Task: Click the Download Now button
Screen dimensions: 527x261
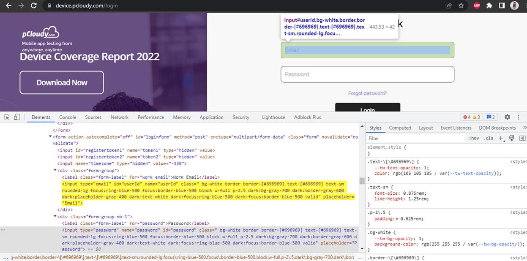Action: point(62,82)
